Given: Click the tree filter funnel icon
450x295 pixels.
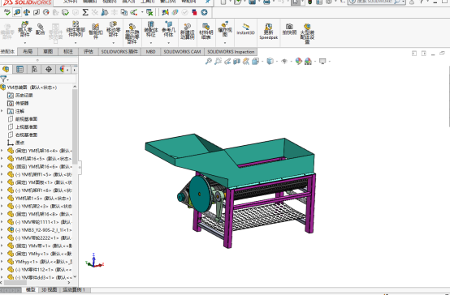Looking at the screenshot, I should pos(3,79).
